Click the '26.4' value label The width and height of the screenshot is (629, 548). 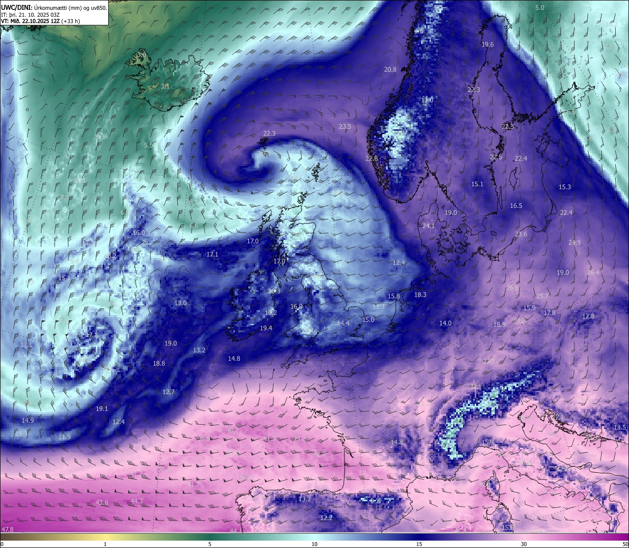[x=593, y=272]
